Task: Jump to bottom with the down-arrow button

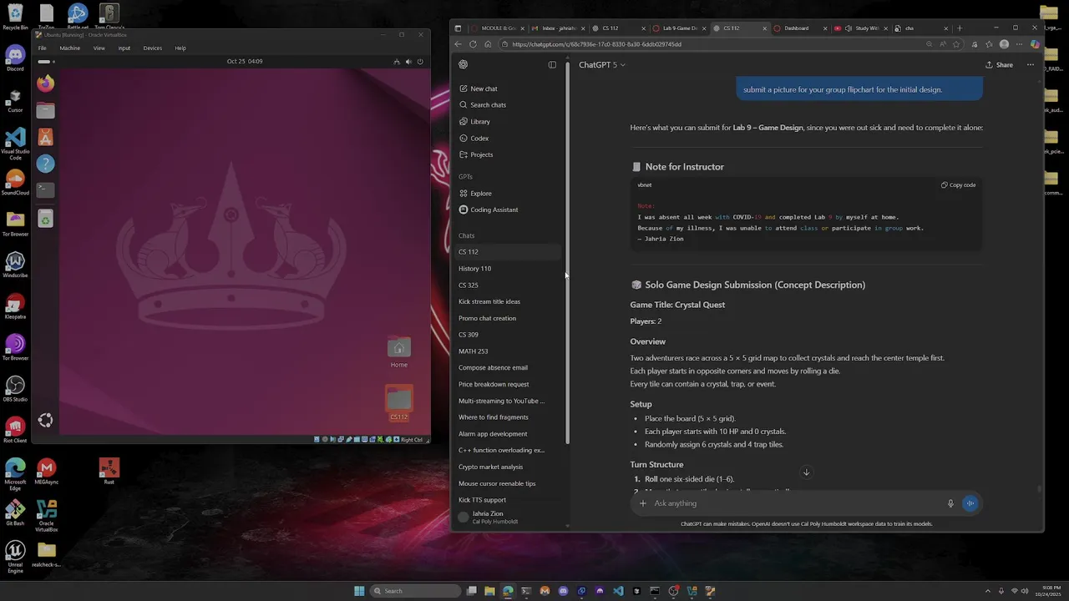Action: (x=806, y=472)
